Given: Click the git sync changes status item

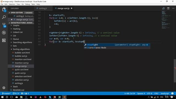Looking at the screenshot, I should point(16,94).
